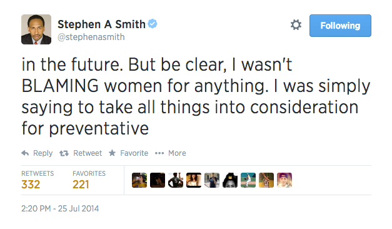Click the Reply text label

click(43, 153)
